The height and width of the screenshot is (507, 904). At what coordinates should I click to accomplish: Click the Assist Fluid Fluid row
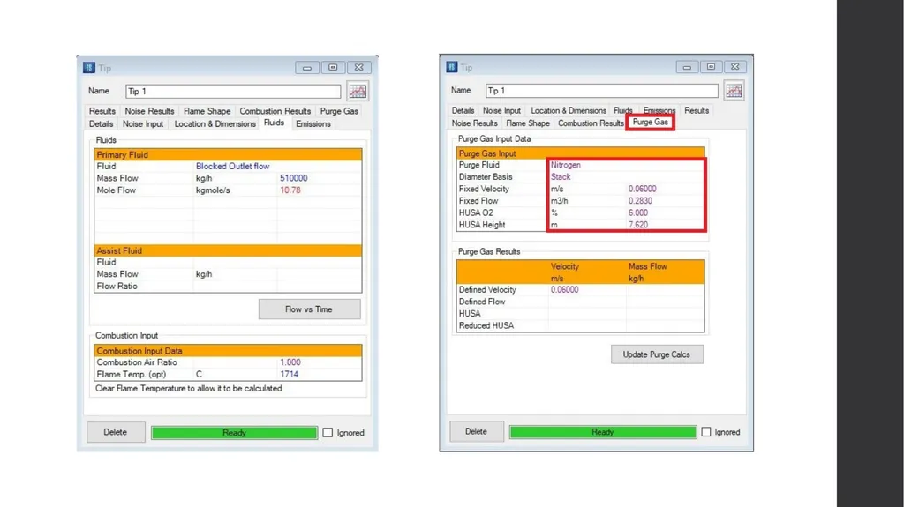click(228, 262)
